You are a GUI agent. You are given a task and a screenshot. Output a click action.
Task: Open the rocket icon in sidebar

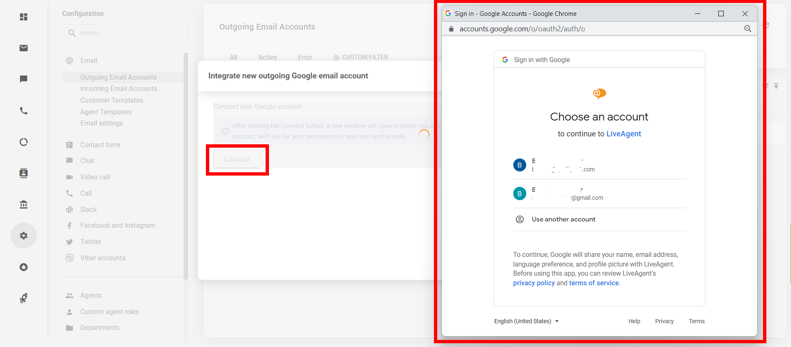24,298
